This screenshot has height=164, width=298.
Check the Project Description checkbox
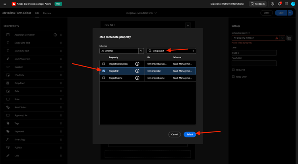click(x=104, y=64)
